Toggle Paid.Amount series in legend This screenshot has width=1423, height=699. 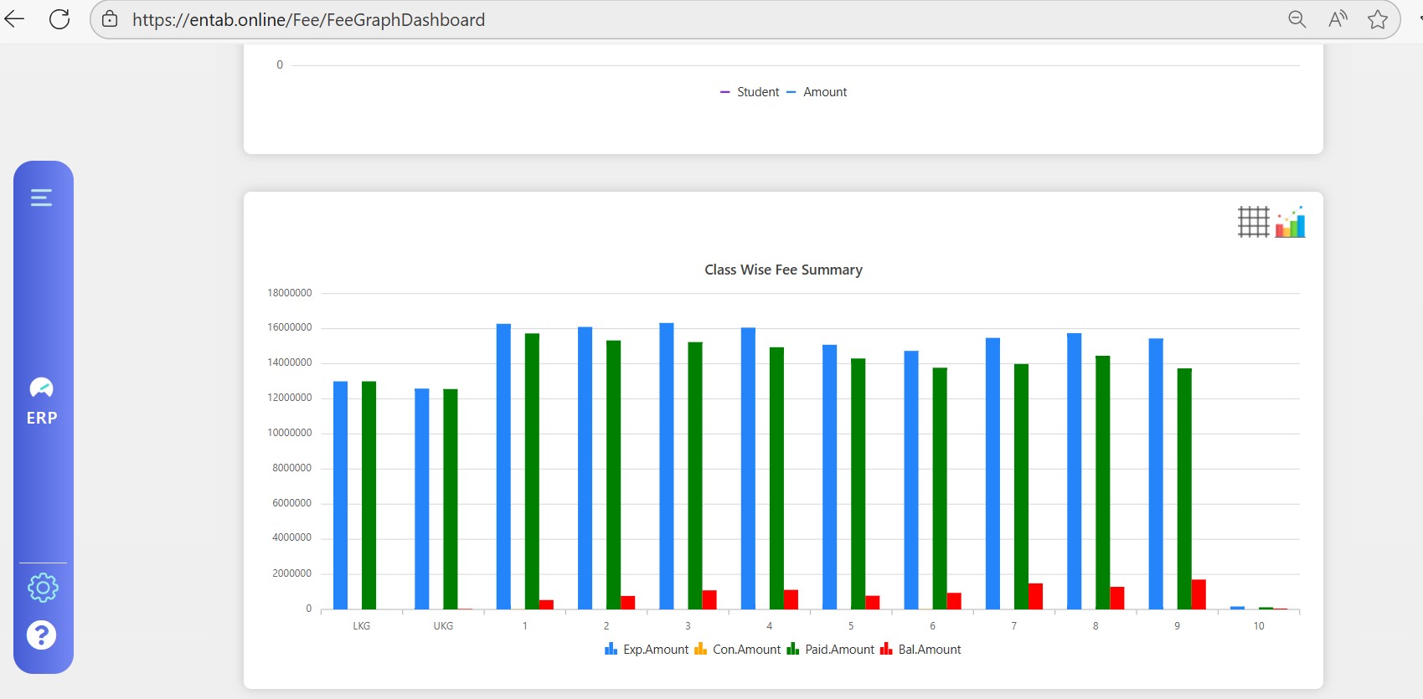point(831,650)
